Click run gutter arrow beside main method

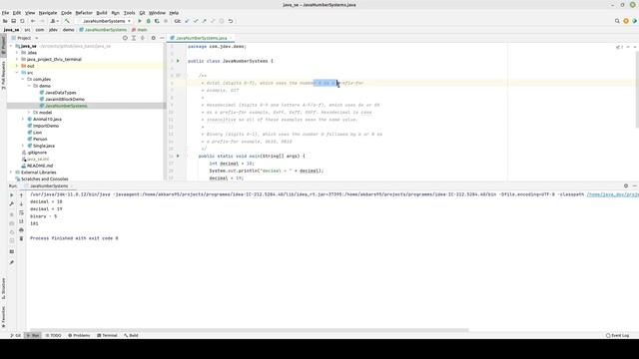click(178, 156)
